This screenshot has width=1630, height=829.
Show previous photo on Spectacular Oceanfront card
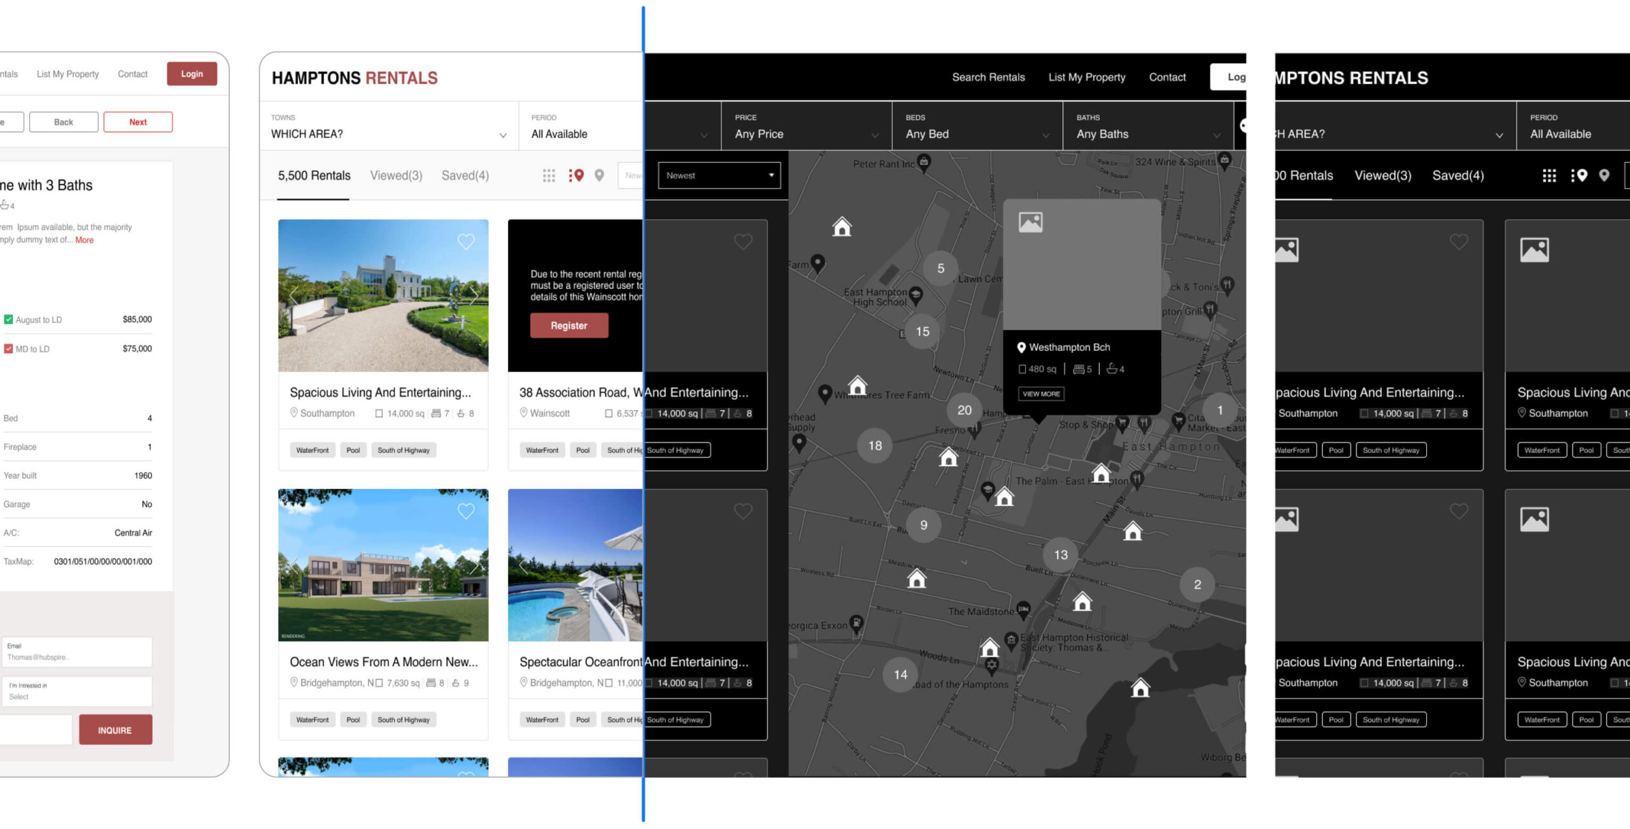523,565
